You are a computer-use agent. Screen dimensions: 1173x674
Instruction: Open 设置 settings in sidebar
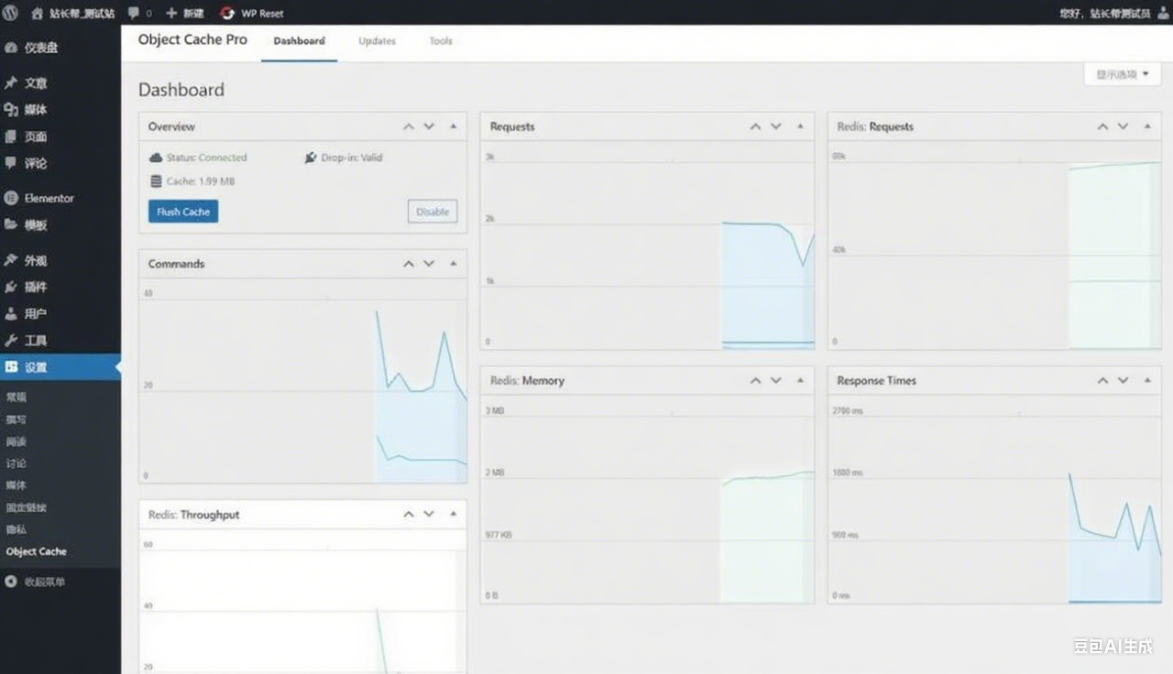pyautogui.click(x=60, y=366)
